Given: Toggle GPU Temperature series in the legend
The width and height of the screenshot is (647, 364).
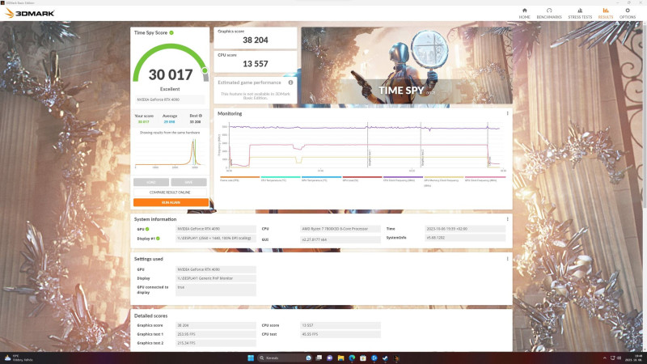Looking at the screenshot, I should click(321, 179).
